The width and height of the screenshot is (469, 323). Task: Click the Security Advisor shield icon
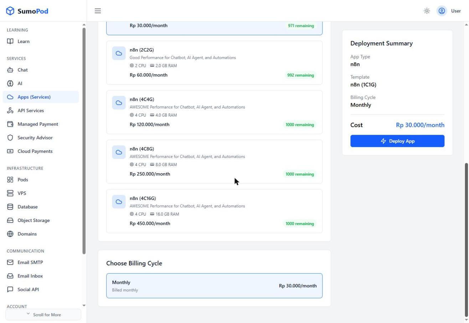tap(10, 137)
